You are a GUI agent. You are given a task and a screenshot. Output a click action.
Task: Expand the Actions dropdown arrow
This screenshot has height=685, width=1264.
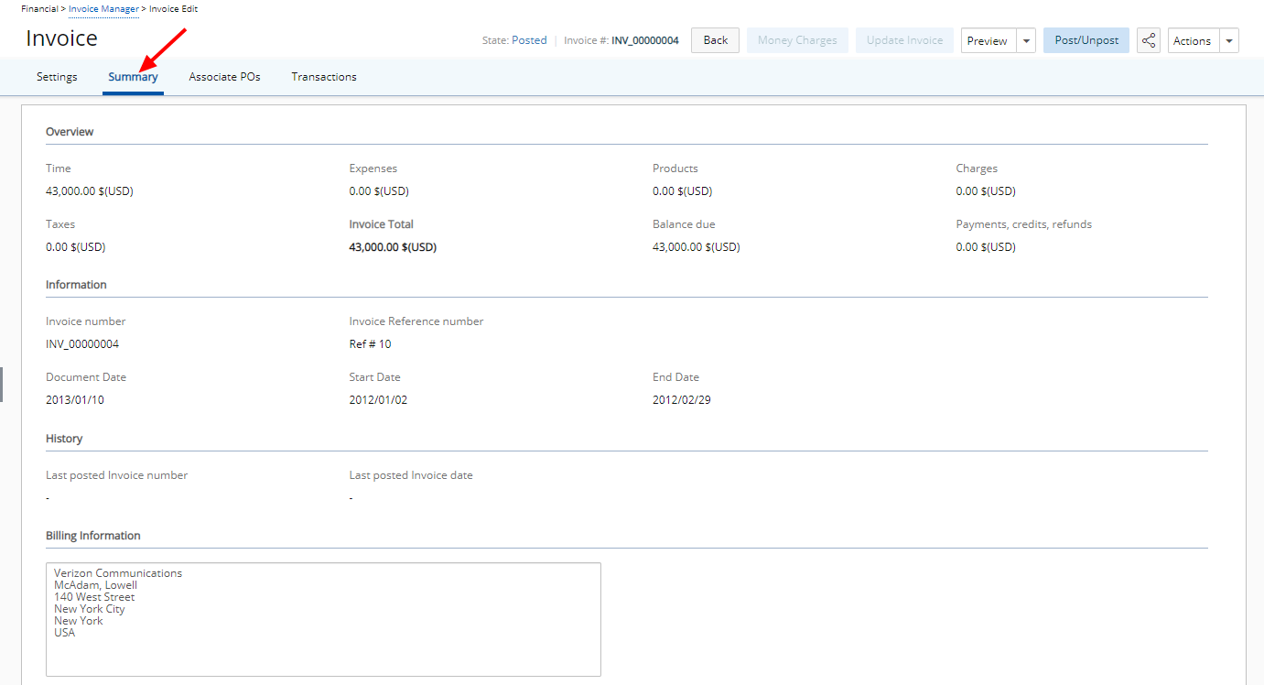(1229, 40)
